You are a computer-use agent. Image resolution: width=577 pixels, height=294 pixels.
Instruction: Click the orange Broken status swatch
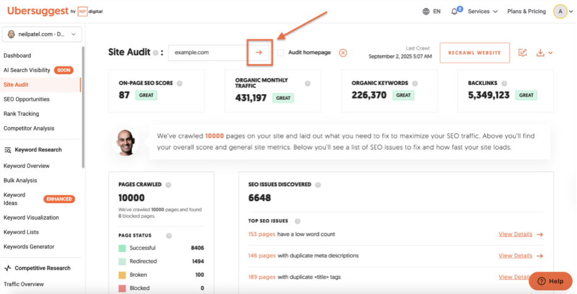122,275
